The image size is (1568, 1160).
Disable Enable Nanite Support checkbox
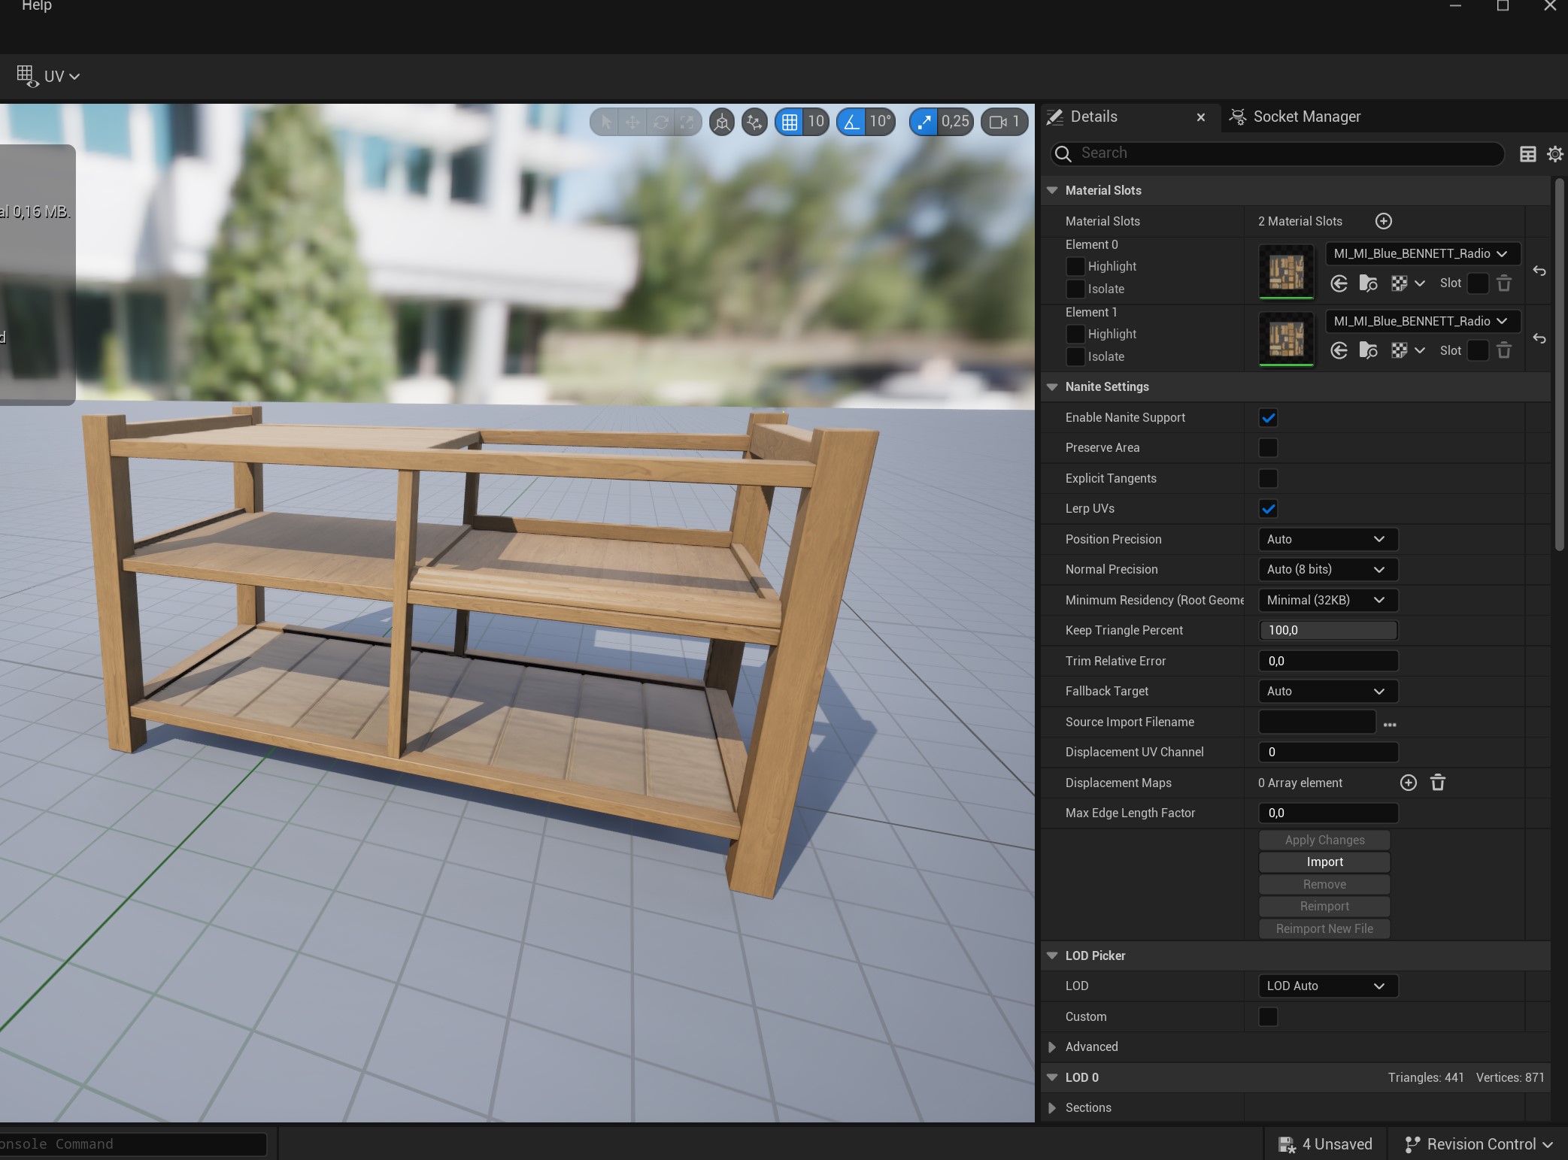(x=1268, y=418)
